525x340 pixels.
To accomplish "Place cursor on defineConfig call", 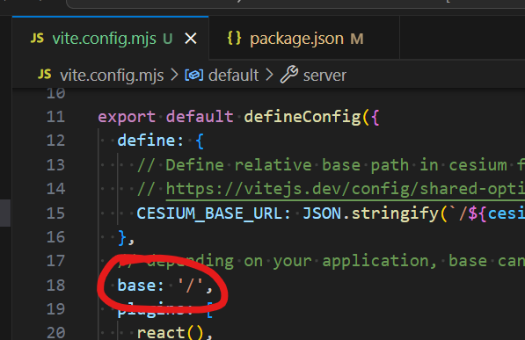I will pyautogui.click(x=303, y=117).
